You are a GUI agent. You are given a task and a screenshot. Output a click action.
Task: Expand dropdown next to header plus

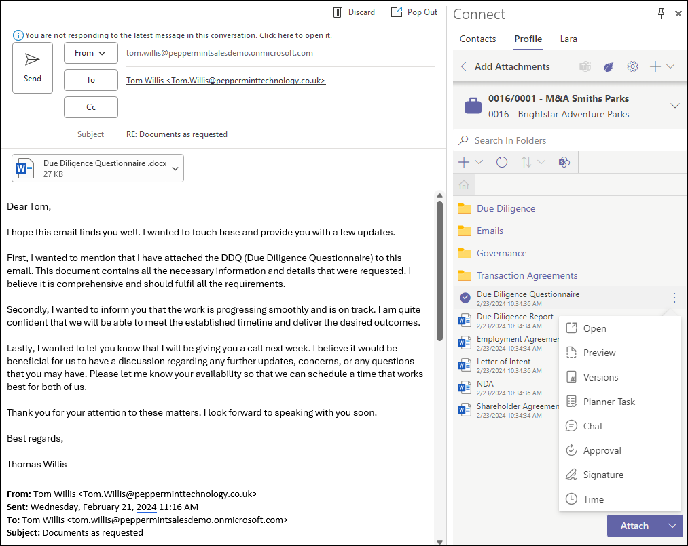coord(670,66)
